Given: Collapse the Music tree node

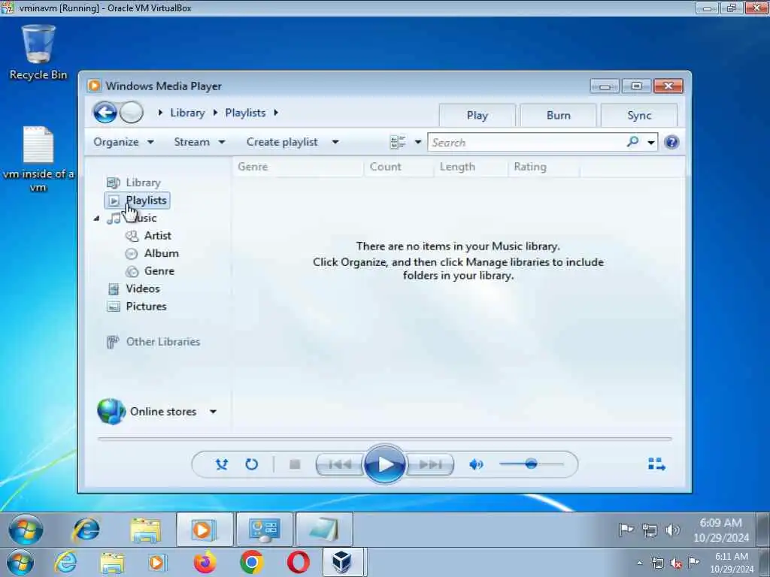Looking at the screenshot, I should coord(97,219).
